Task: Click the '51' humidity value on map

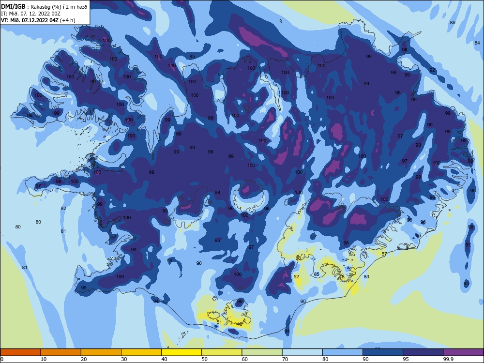Action: pyautogui.click(x=219, y=322)
